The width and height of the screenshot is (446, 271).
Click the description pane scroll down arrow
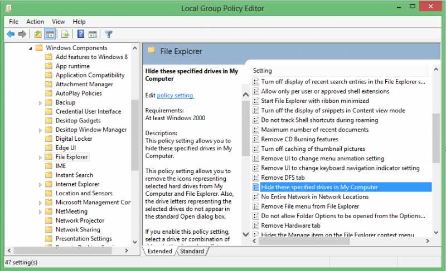pos(245,234)
